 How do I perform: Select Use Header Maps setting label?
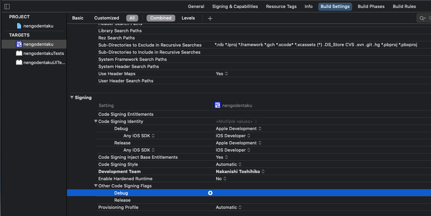pyautogui.click(x=117, y=74)
